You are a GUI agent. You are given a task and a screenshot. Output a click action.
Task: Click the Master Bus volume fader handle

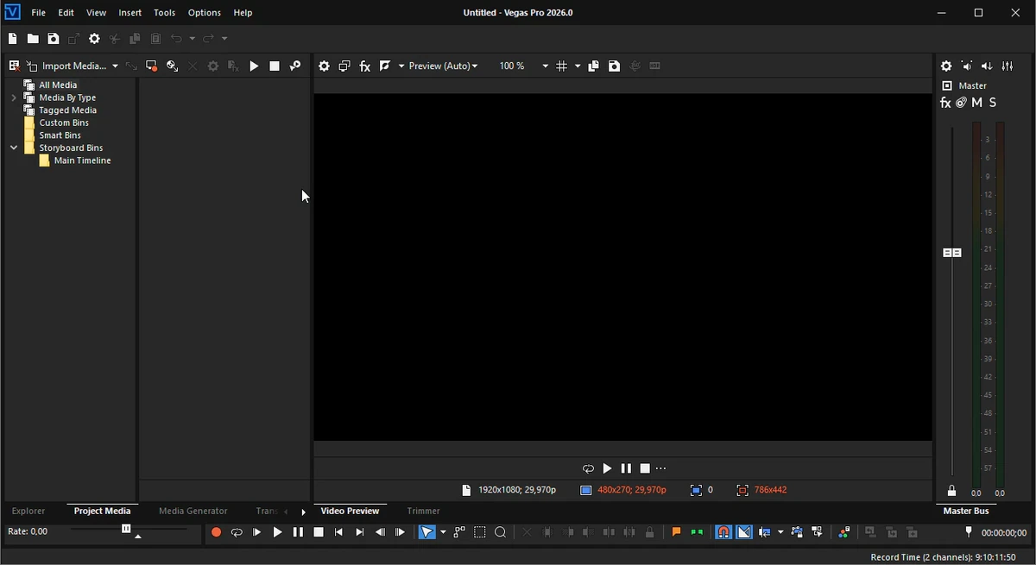[952, 254]
